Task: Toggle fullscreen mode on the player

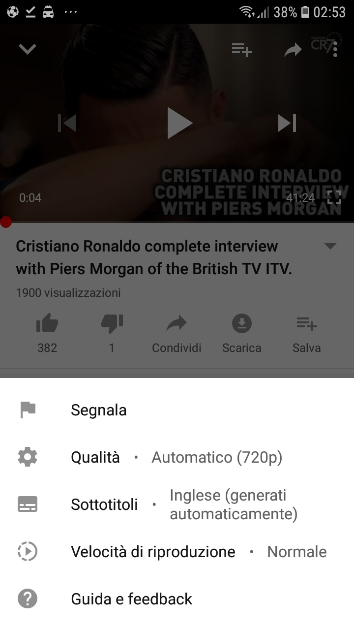Action: tap(334, 197)
